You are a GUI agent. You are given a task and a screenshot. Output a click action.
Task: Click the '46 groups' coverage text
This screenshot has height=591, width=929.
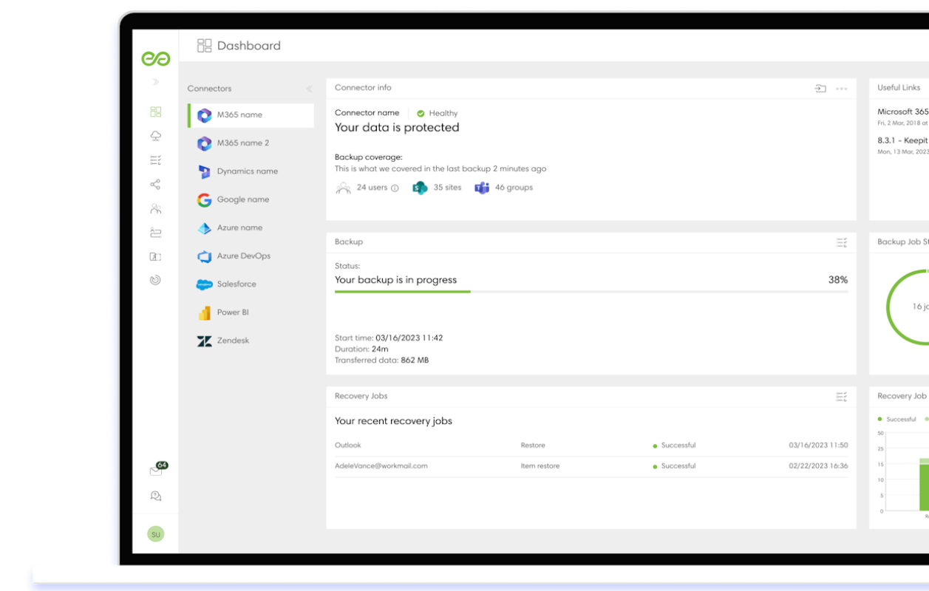pyautogui.click(x=514, y=188)
